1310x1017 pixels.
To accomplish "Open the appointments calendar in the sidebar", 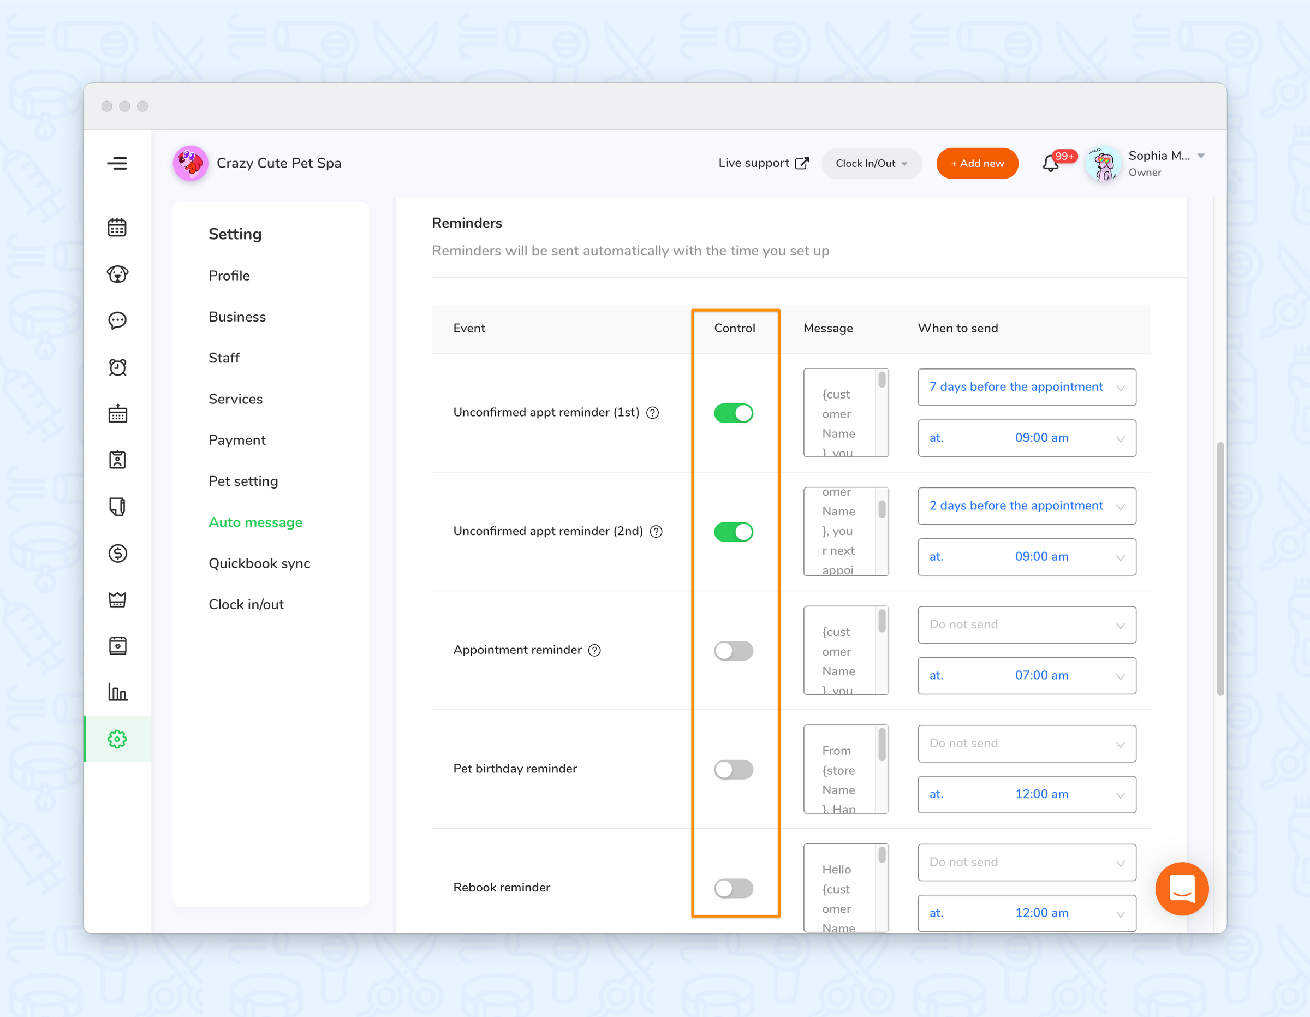I will pyautogui.click(x=117, y=227).
